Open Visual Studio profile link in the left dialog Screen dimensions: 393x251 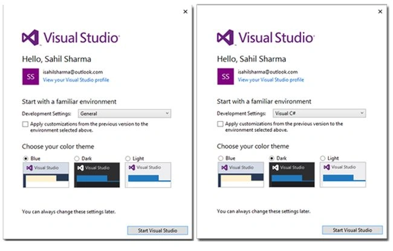point(76,80)
